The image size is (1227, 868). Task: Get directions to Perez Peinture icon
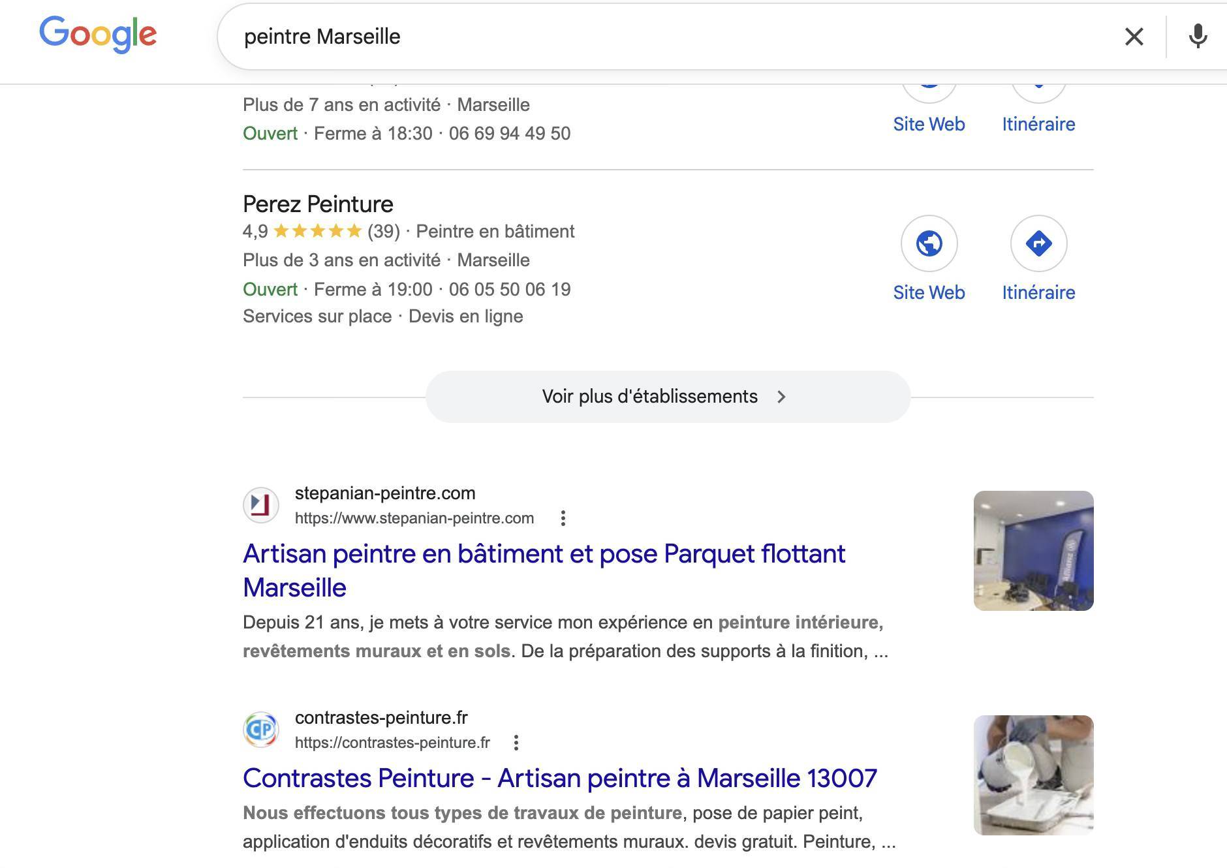[1038, 243]
